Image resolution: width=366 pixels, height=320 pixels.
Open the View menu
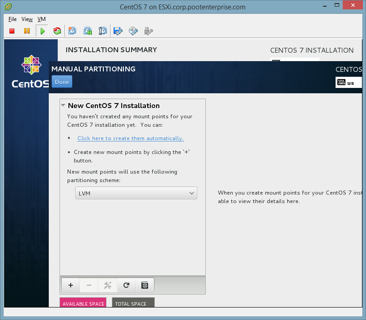pos(27,19)
